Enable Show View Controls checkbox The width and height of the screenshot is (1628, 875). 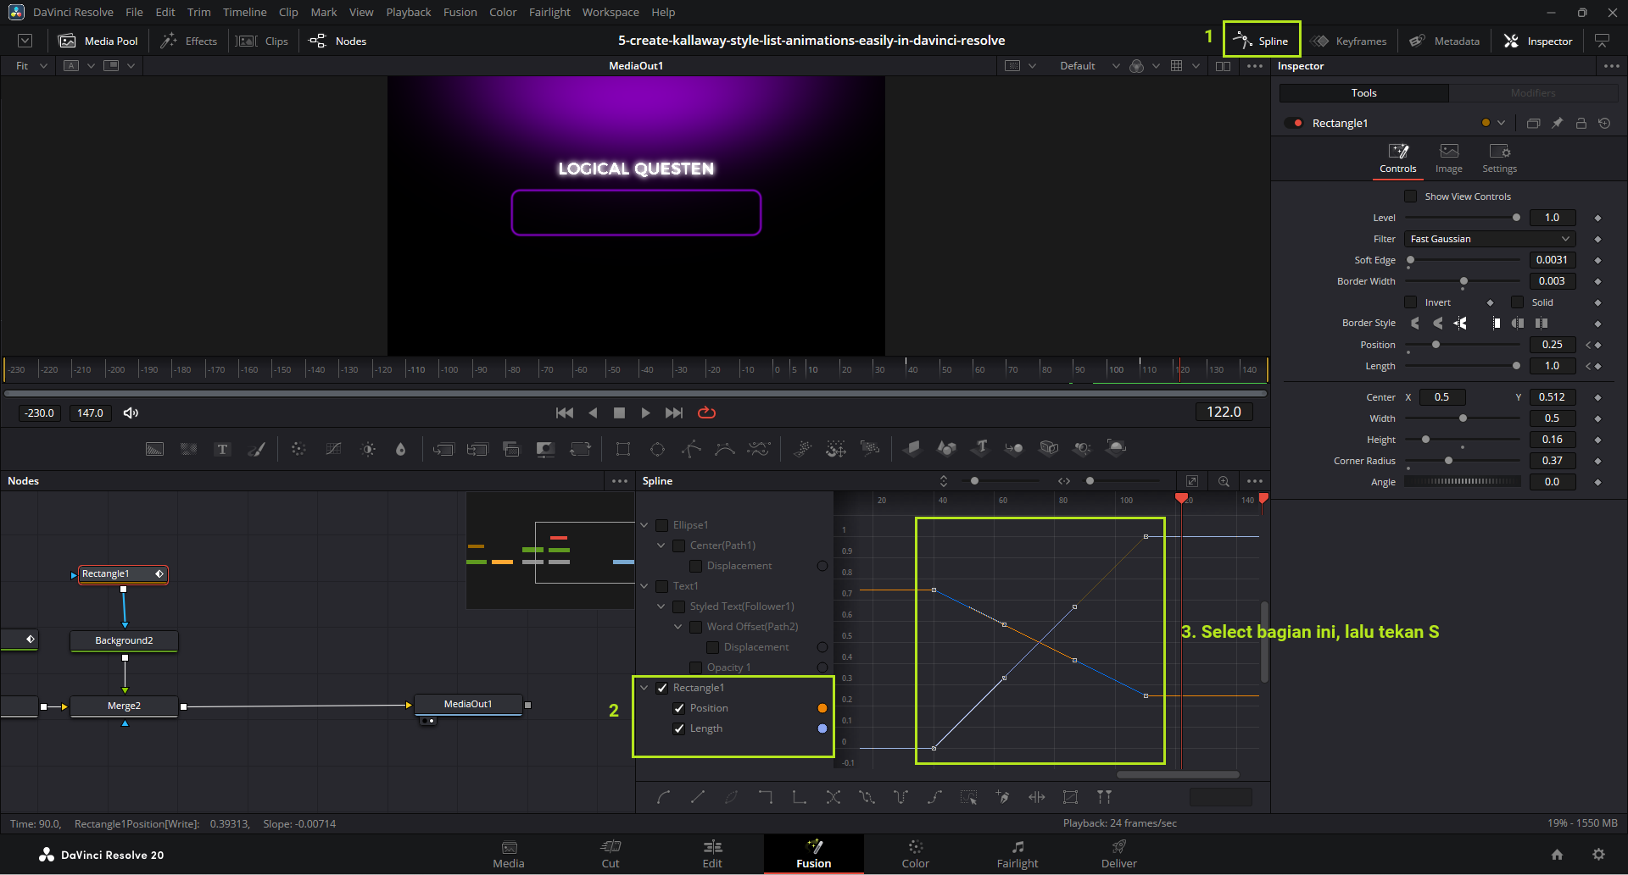1411,197
